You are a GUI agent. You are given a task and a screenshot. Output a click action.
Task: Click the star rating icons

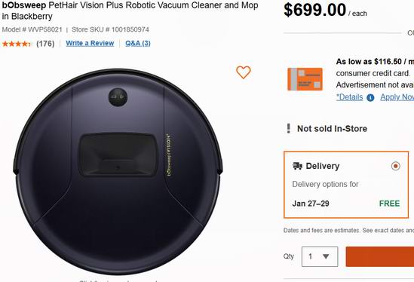(17, 44)
